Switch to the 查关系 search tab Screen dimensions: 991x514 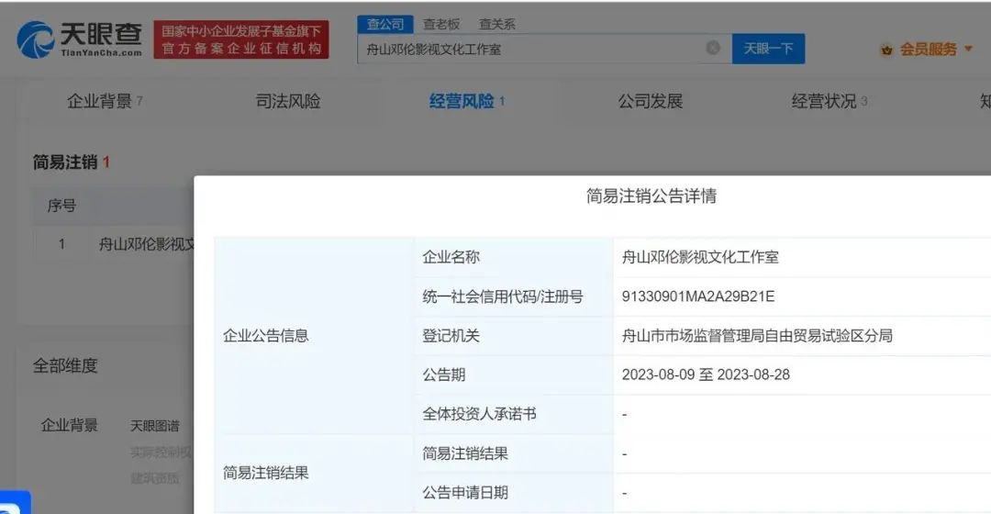tap(496, 25)
